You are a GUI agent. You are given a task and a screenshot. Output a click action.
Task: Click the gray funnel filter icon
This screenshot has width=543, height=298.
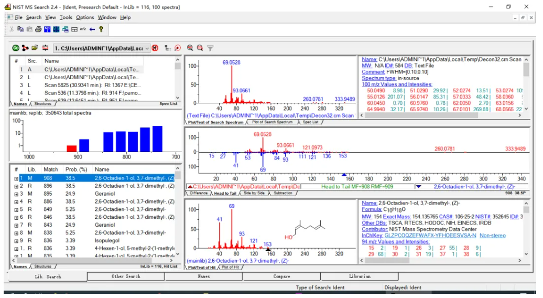tap(210, 48)
